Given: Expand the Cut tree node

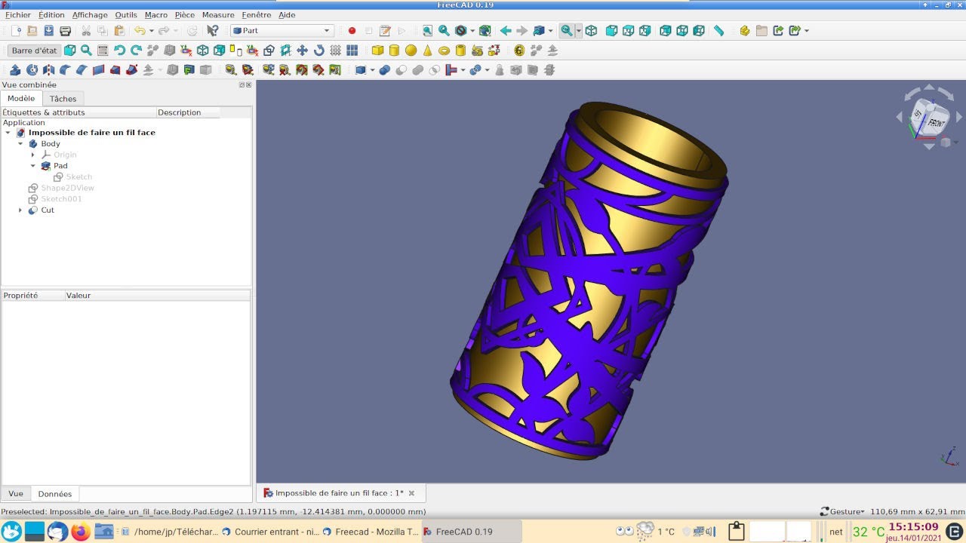Looking at the screenshot, I should point(21,210).
